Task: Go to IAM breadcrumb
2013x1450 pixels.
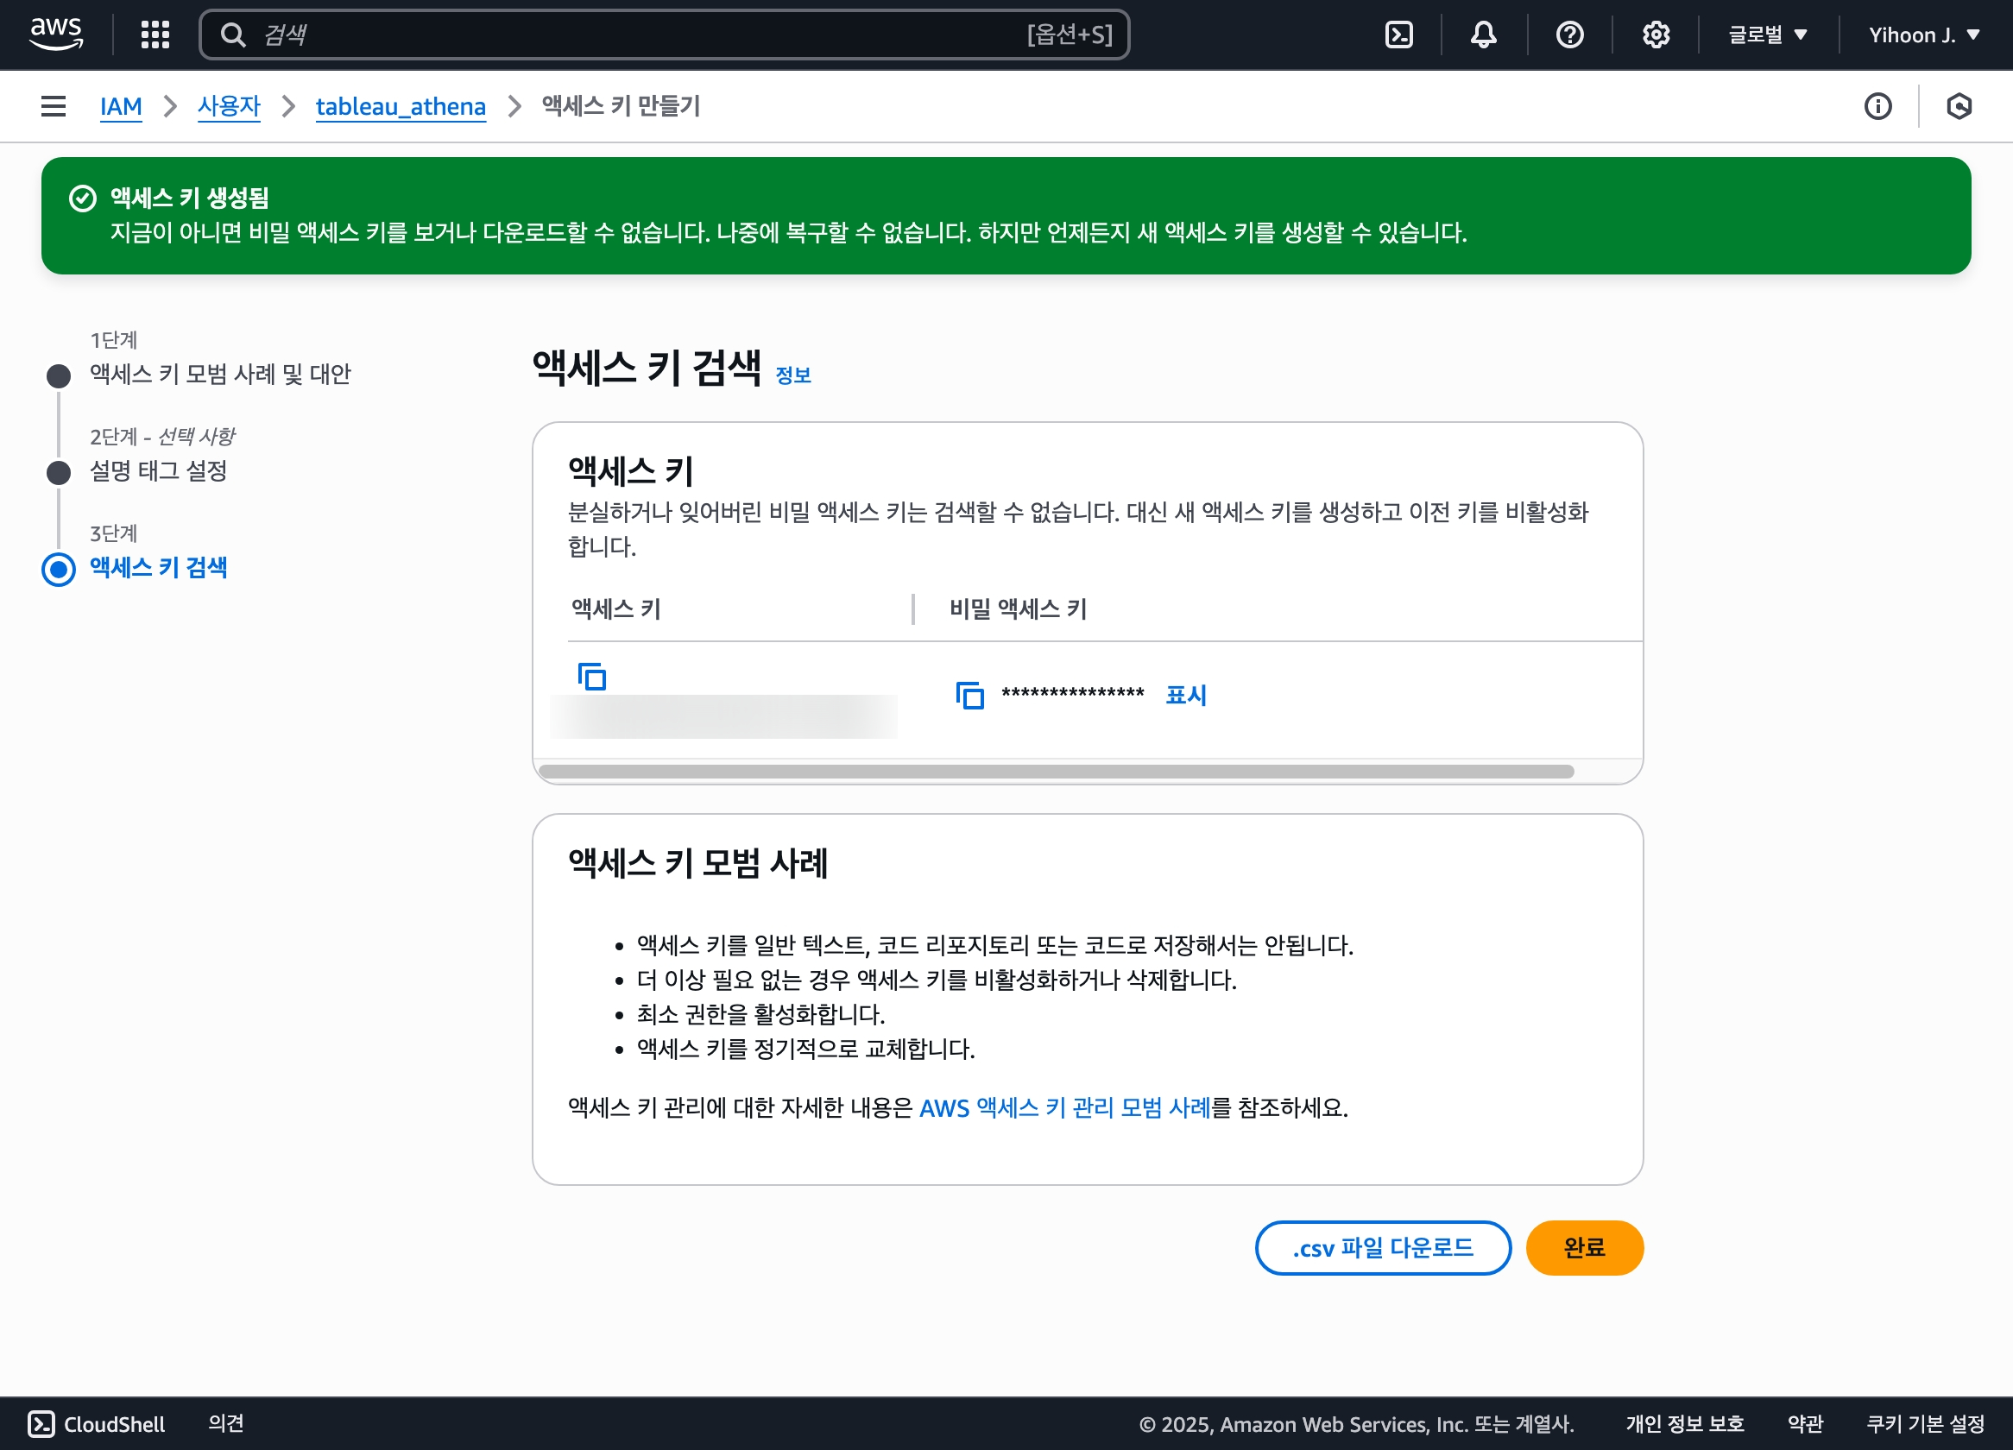Action: (121, 106)
